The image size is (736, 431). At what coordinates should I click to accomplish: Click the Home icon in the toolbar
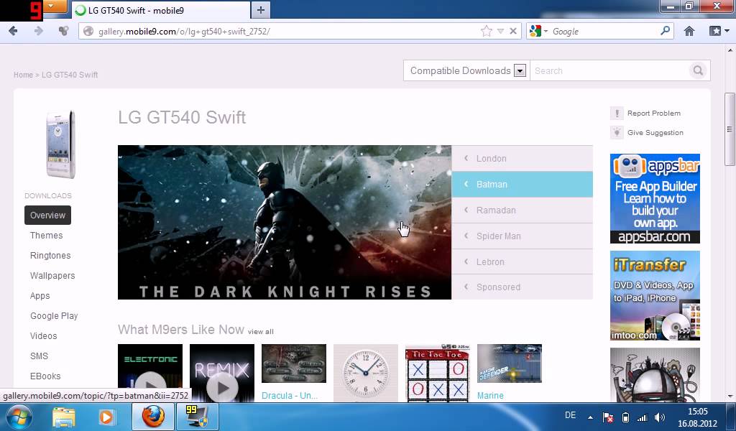(x=689, y=31)
